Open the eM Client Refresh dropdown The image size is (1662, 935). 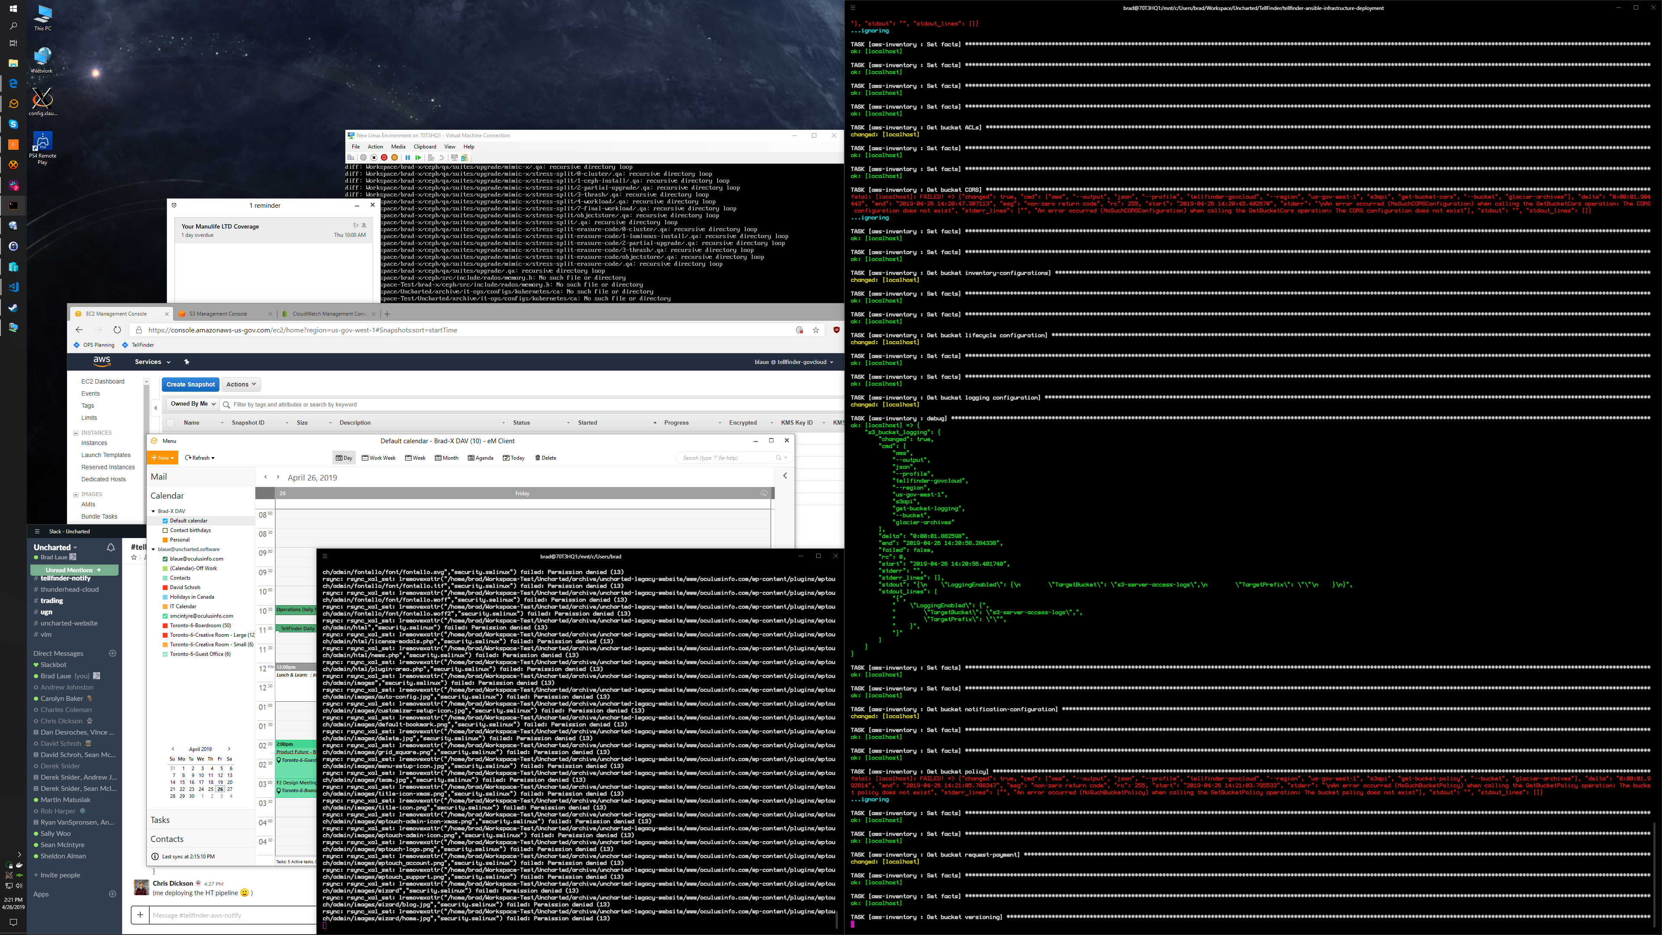tap(200, 458)
